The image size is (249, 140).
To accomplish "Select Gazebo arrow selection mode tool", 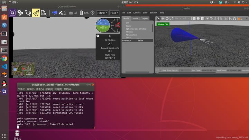I will pyautogui.click(x=158, y=19).
